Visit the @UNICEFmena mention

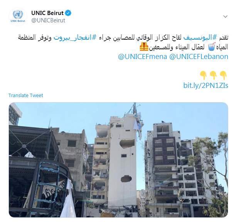point(142,57)
